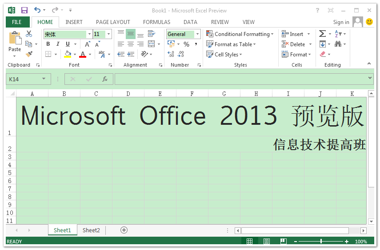Viewport: 380px width, 250px height.
Task: Decrease indent of cell contents
Action: pyautogui.click(x=121, y=54)
